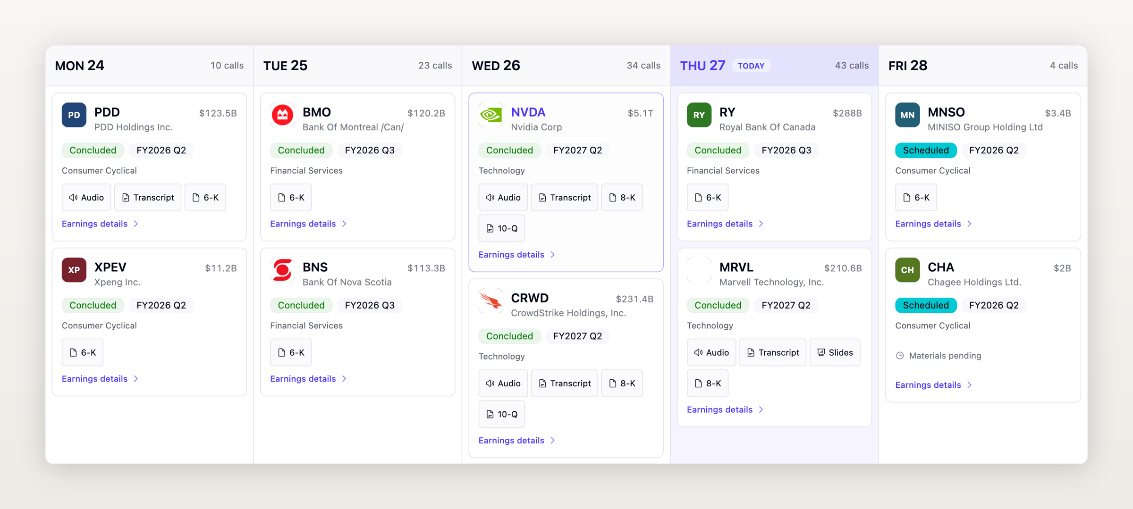Click the MRVL ticker heading
Viewport: 1133px width, 509px height.
tap(736, 267)
